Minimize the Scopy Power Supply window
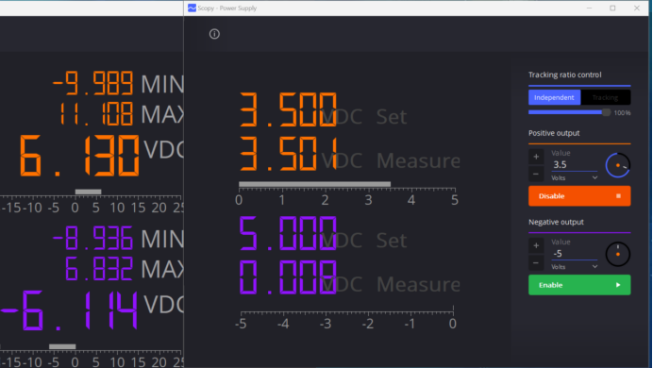This screenshot has height=368, width=653. coord(589,8)
